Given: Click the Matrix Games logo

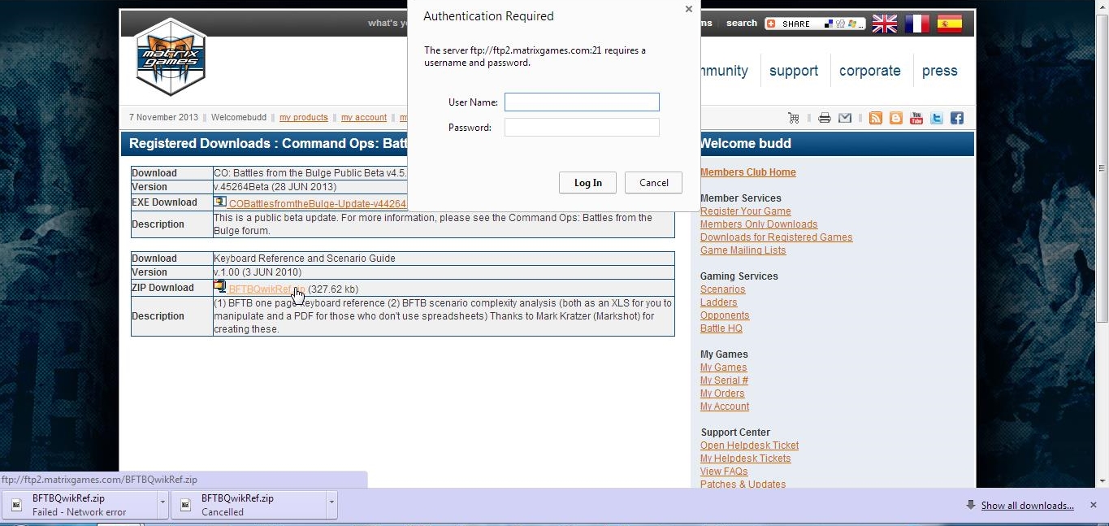Looking at the screenshot, I should 171,58.
